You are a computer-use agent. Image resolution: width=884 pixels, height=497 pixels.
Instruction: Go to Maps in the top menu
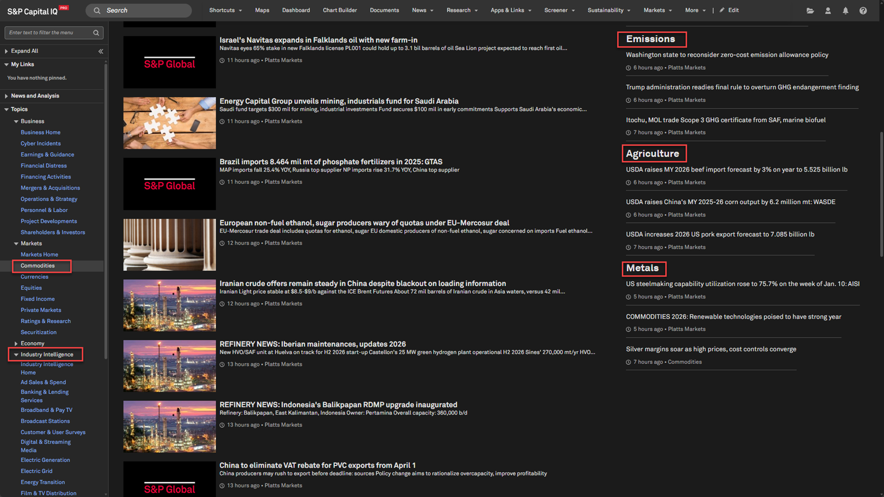(x=262, y=10)
